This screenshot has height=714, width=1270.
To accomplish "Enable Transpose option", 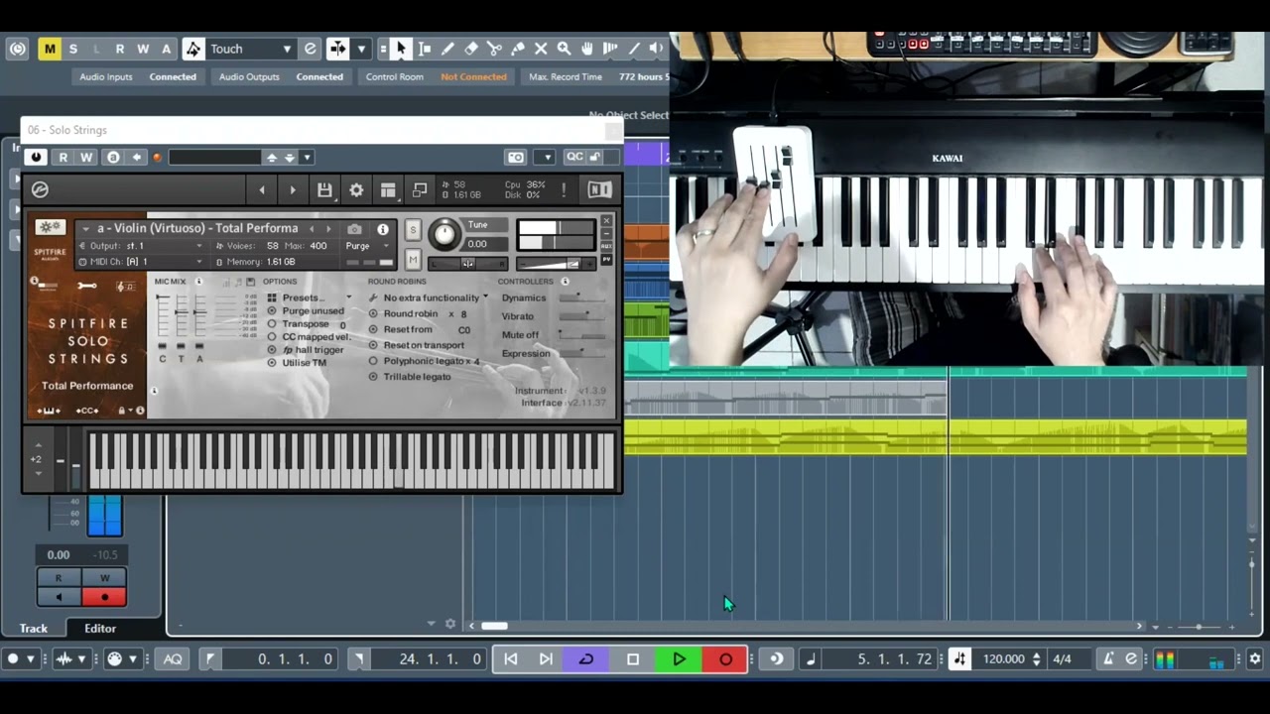I will click(x=272, y=324).
